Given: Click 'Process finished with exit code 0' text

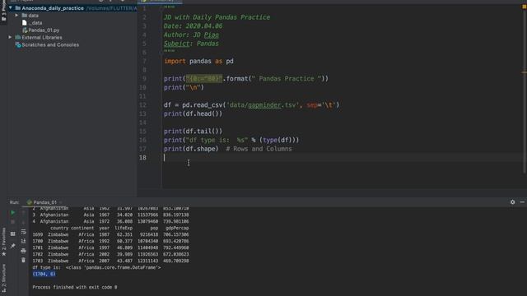Looking at the screenshot, I should pos(75,287).
